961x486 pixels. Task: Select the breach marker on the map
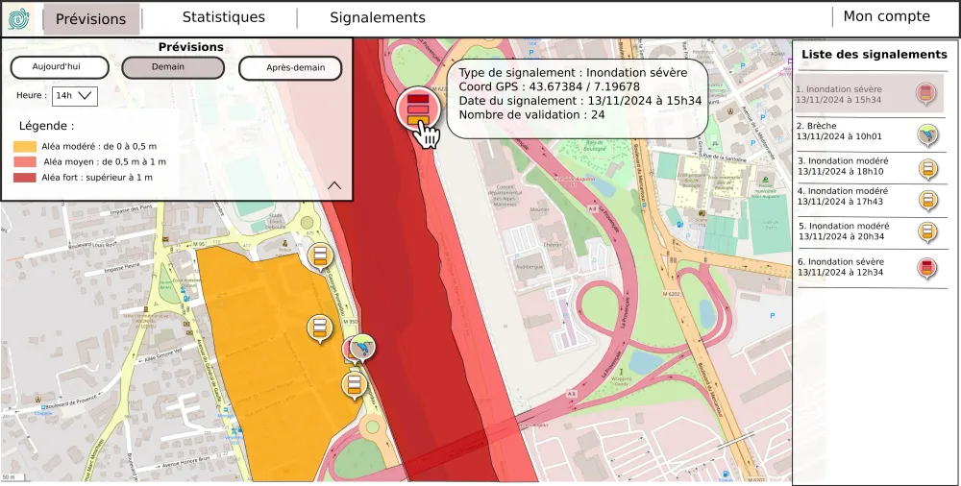(362, 347)
